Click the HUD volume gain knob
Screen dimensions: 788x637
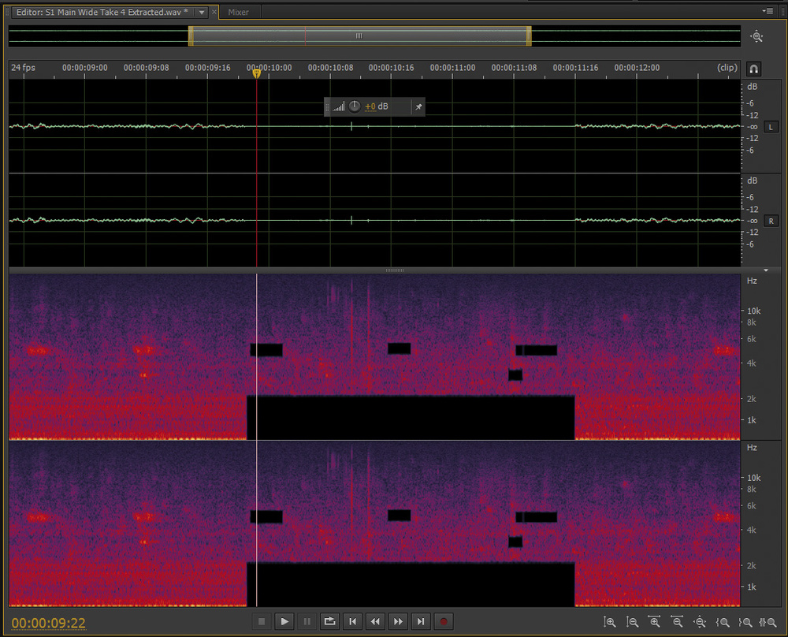(x=355, y=106)
